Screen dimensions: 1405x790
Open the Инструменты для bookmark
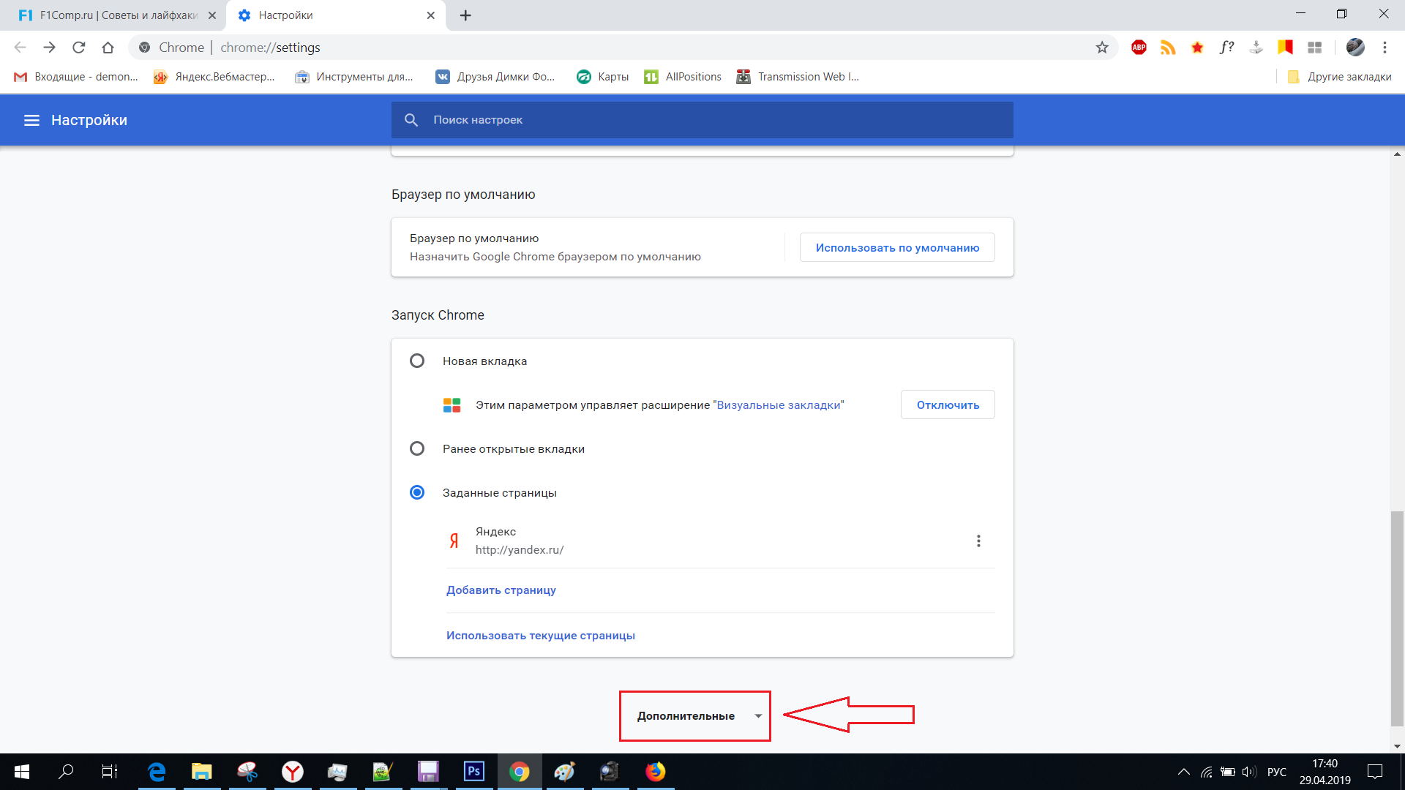pos(353,77)
